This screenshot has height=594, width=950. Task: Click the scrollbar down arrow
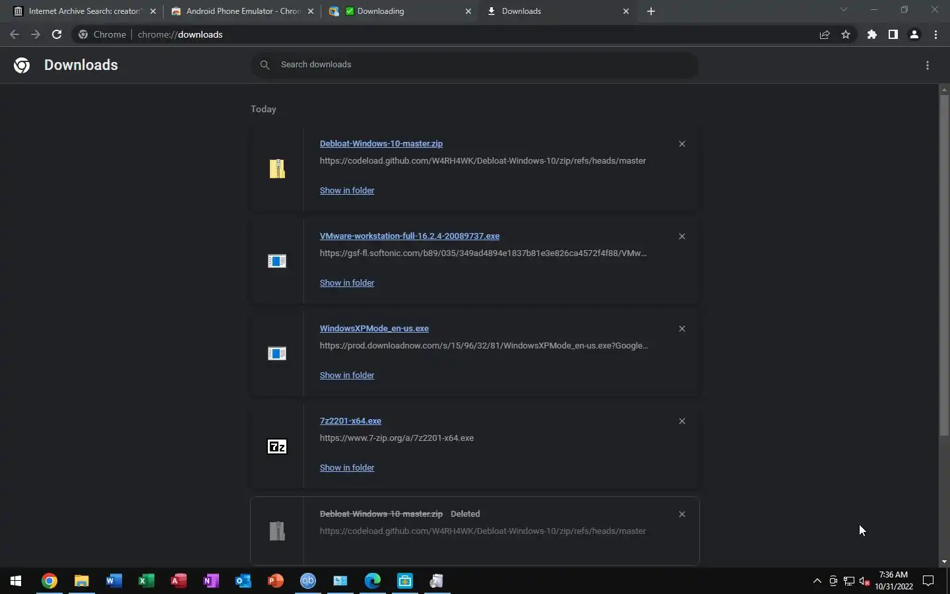[x=944, y=562]
